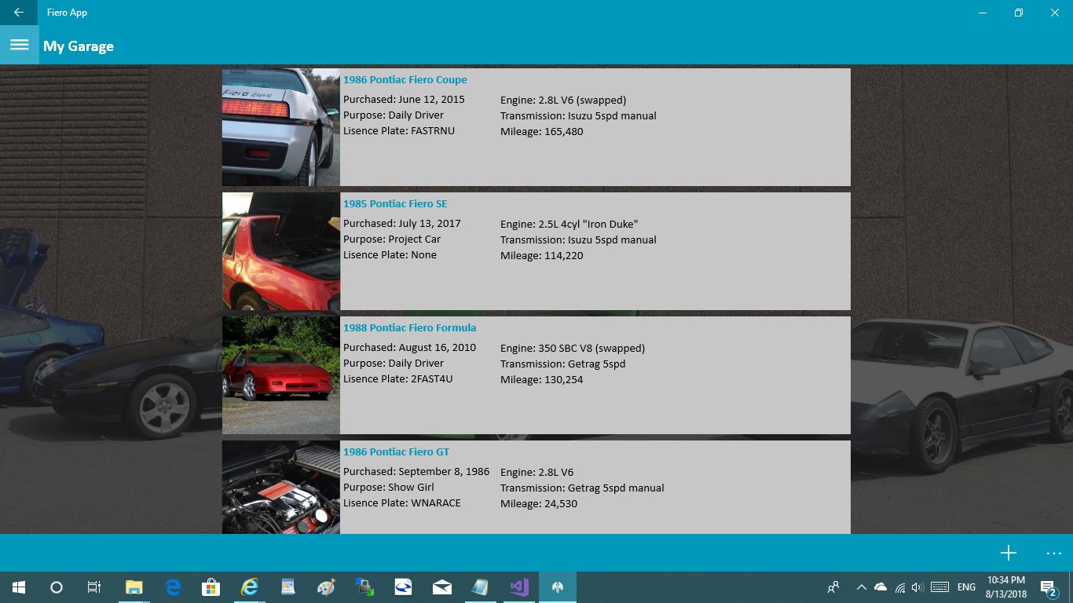1073x603 pixels.
Task: Click the ENG language indicator
Action: [x=966, y=587]
